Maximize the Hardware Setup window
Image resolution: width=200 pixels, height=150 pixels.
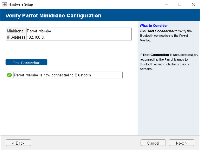[x=180, y=4]
